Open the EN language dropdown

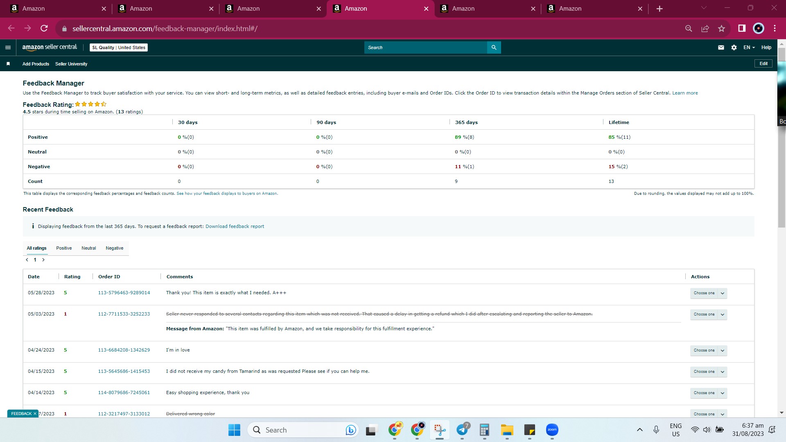pyautogui.click(x=749, y=47)
